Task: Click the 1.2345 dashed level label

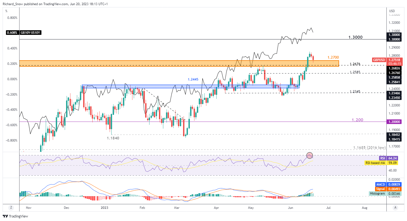Action: point(355,92)
